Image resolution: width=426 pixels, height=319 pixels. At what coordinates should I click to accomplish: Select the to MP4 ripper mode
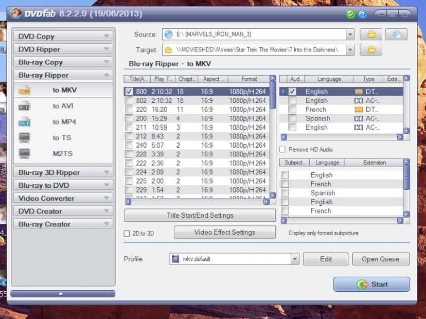pyautogui.click(x=63, y=122)
